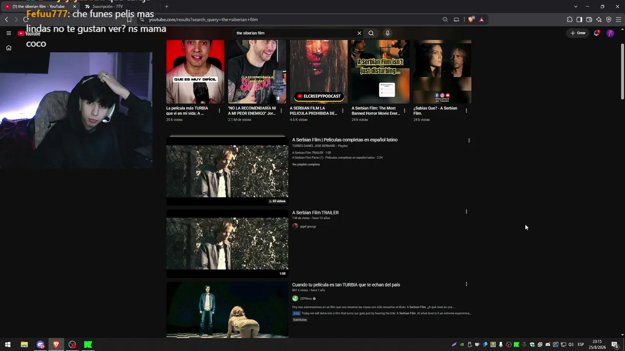The height and width of the screenshot is (351, 625).
Task: Click the page vertical scrollbar thumb
Action: 622,71
